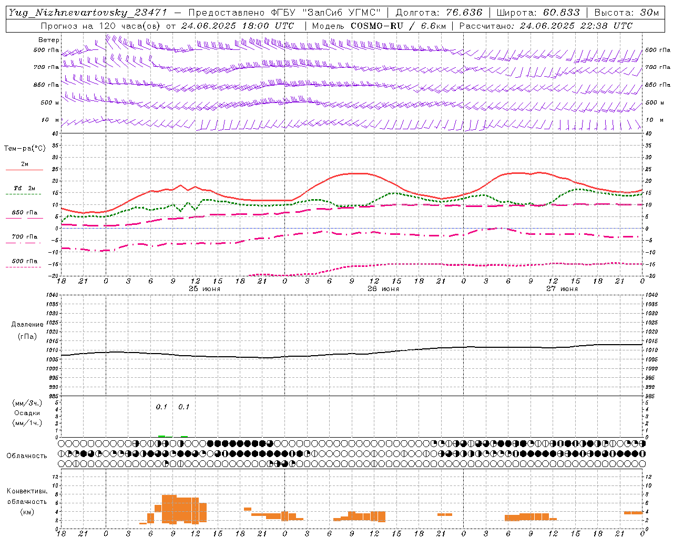Image resolution: width=673 pixels, height=538 pixels.
Task: Select the text Предоставлено ФГБУ "ЗапСиб УГМС"
Action: pyautogui.click(x=284, y=13)
